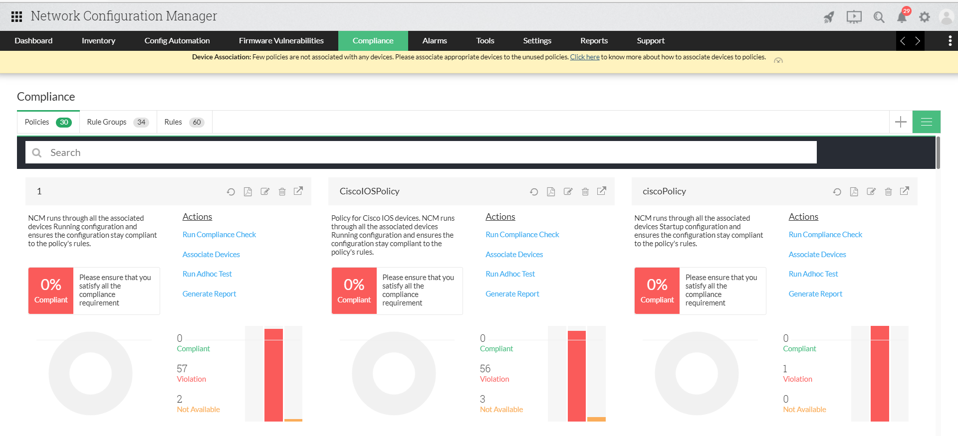
Task: Open the Tools menu
Action: click(x=485, y=41)
